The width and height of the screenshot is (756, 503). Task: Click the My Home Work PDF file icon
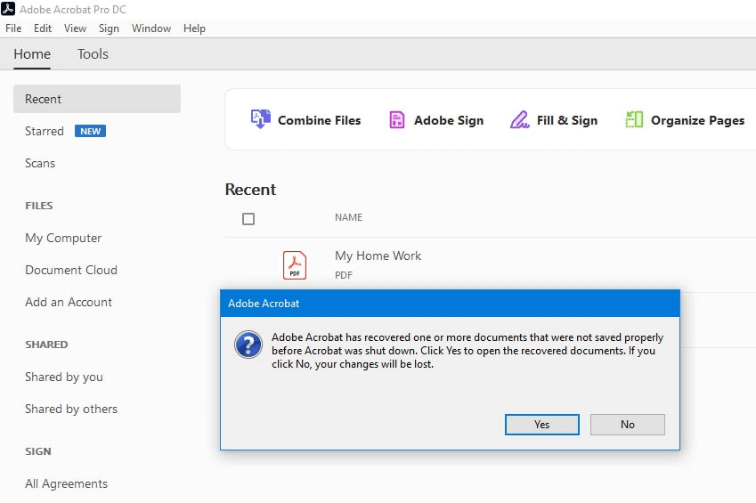[x=295, y=264]
